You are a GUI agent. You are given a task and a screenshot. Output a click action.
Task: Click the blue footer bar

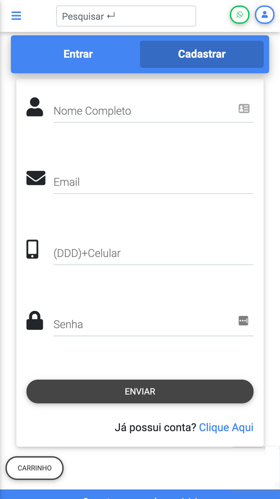point(140,494)
